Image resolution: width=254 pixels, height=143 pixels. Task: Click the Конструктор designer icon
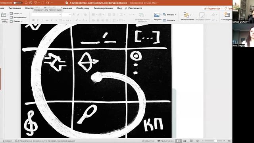click(x=227, y=15)
